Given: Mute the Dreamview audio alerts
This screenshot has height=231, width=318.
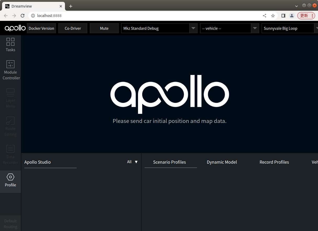Looking at the screenshot, I should [104, 28].
